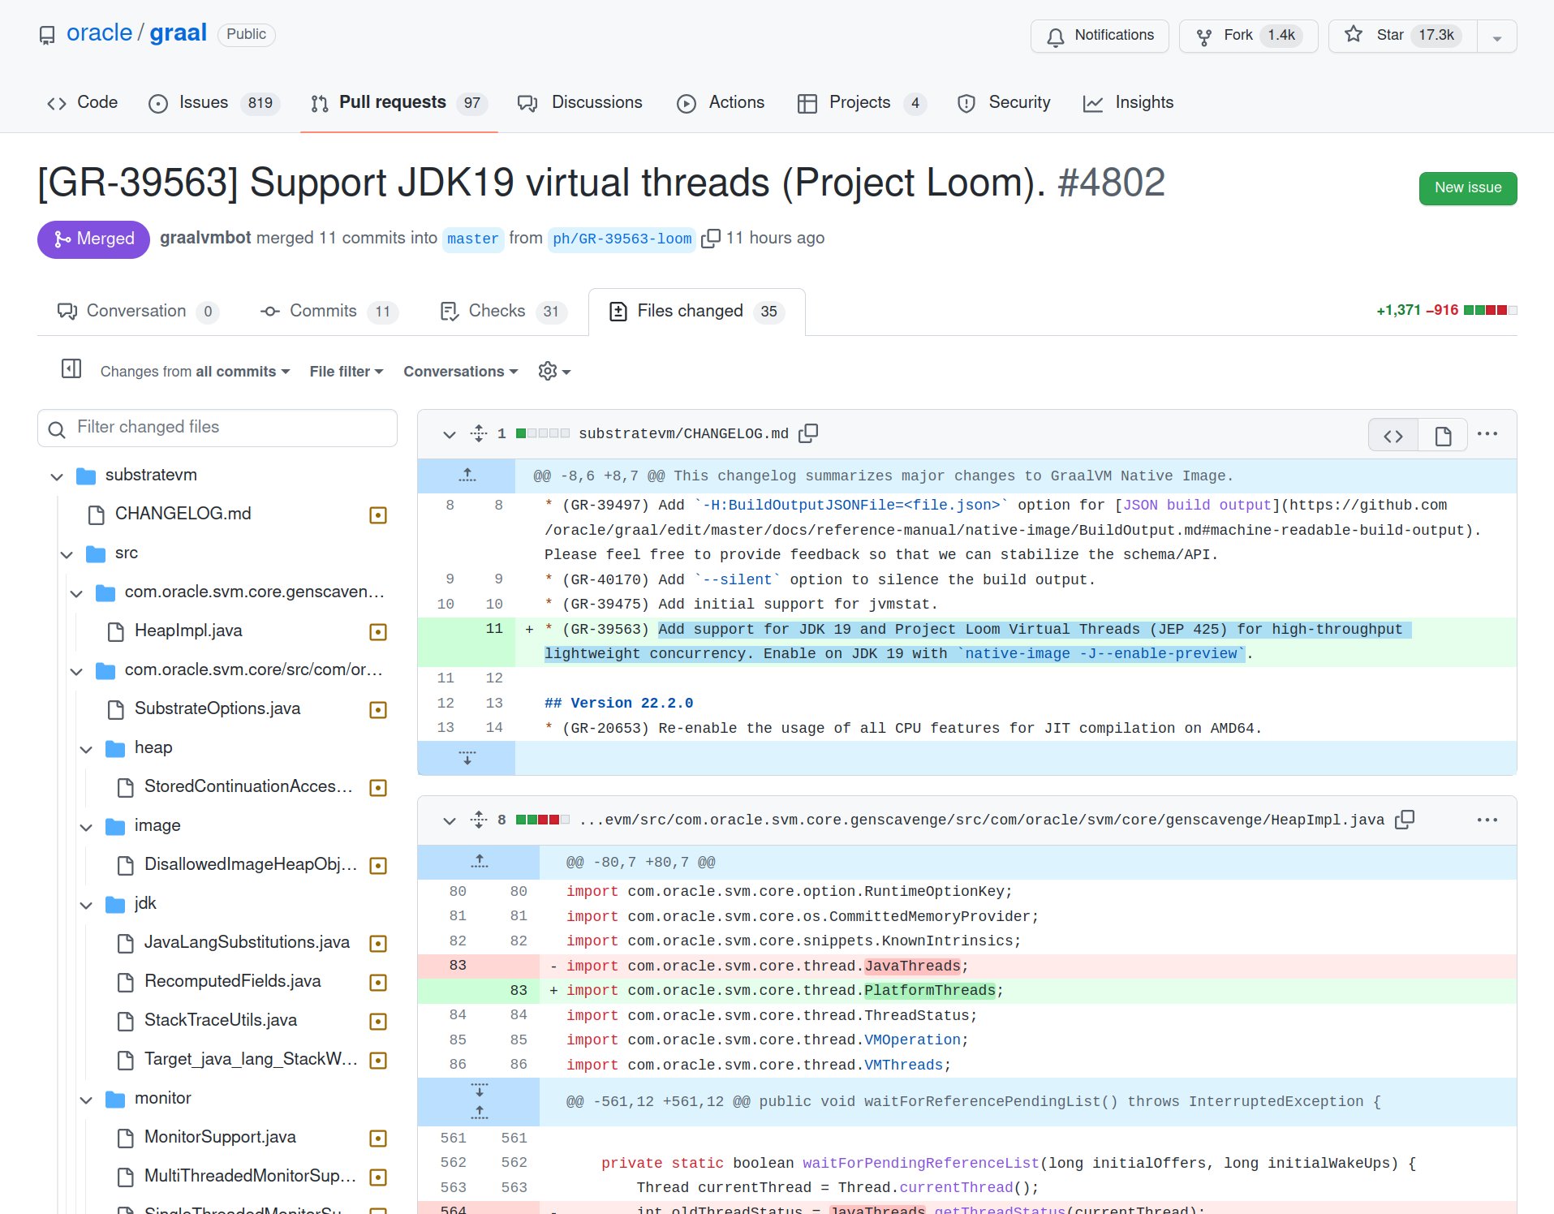The width and height of the screenshot is (1554, 1214).
Task: Click the +1,371 −916 diffstat bar
Action: point(1447,311)
